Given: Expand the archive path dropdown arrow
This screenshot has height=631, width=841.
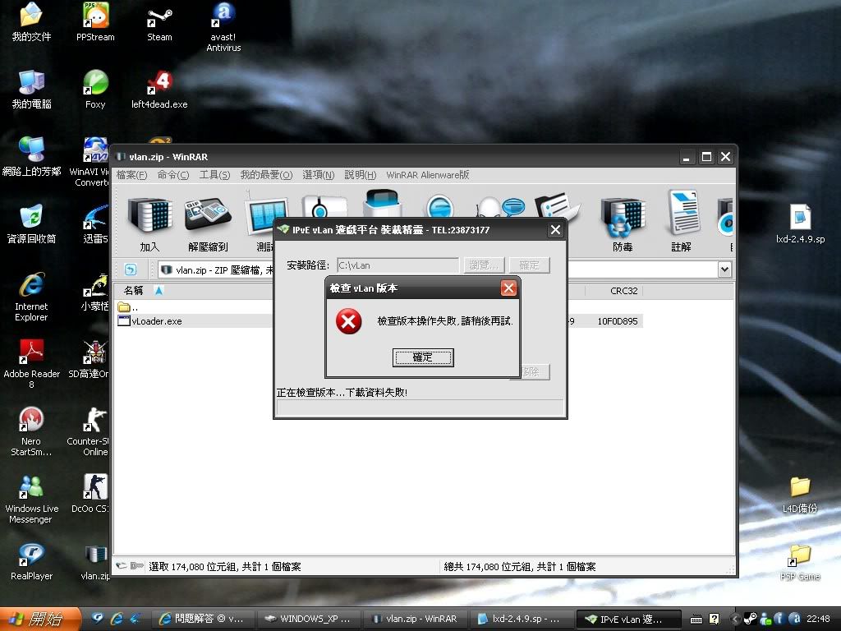Looking at the screenshot, I should tap(724, 269).
